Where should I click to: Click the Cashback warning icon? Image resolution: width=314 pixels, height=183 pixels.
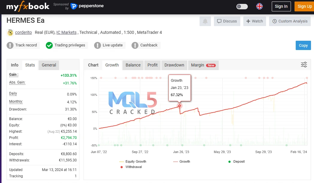pyautogui.click(x=135, y=45)
